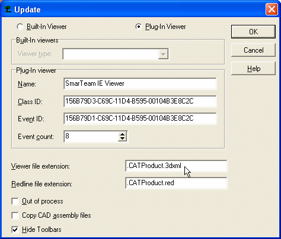Click the Viewer file extension field
This screenshot has width=281, height=239.
click(176, 166)
